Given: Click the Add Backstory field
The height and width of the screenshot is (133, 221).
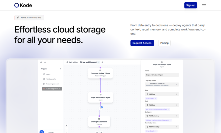Looking at the screenshot, I should tap(162, 116).
